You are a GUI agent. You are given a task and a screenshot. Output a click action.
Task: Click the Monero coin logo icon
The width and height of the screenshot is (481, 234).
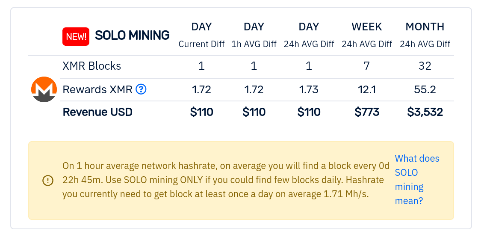point(44,89)
